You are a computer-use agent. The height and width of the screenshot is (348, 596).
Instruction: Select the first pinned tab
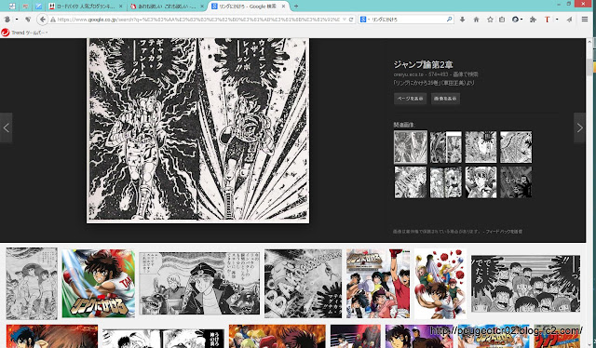12,7
